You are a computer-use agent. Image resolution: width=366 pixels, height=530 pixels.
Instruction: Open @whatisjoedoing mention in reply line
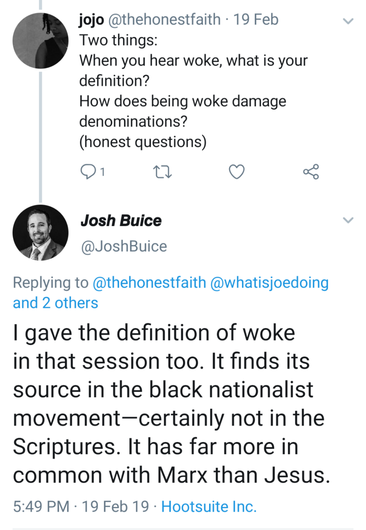(270, 282)
